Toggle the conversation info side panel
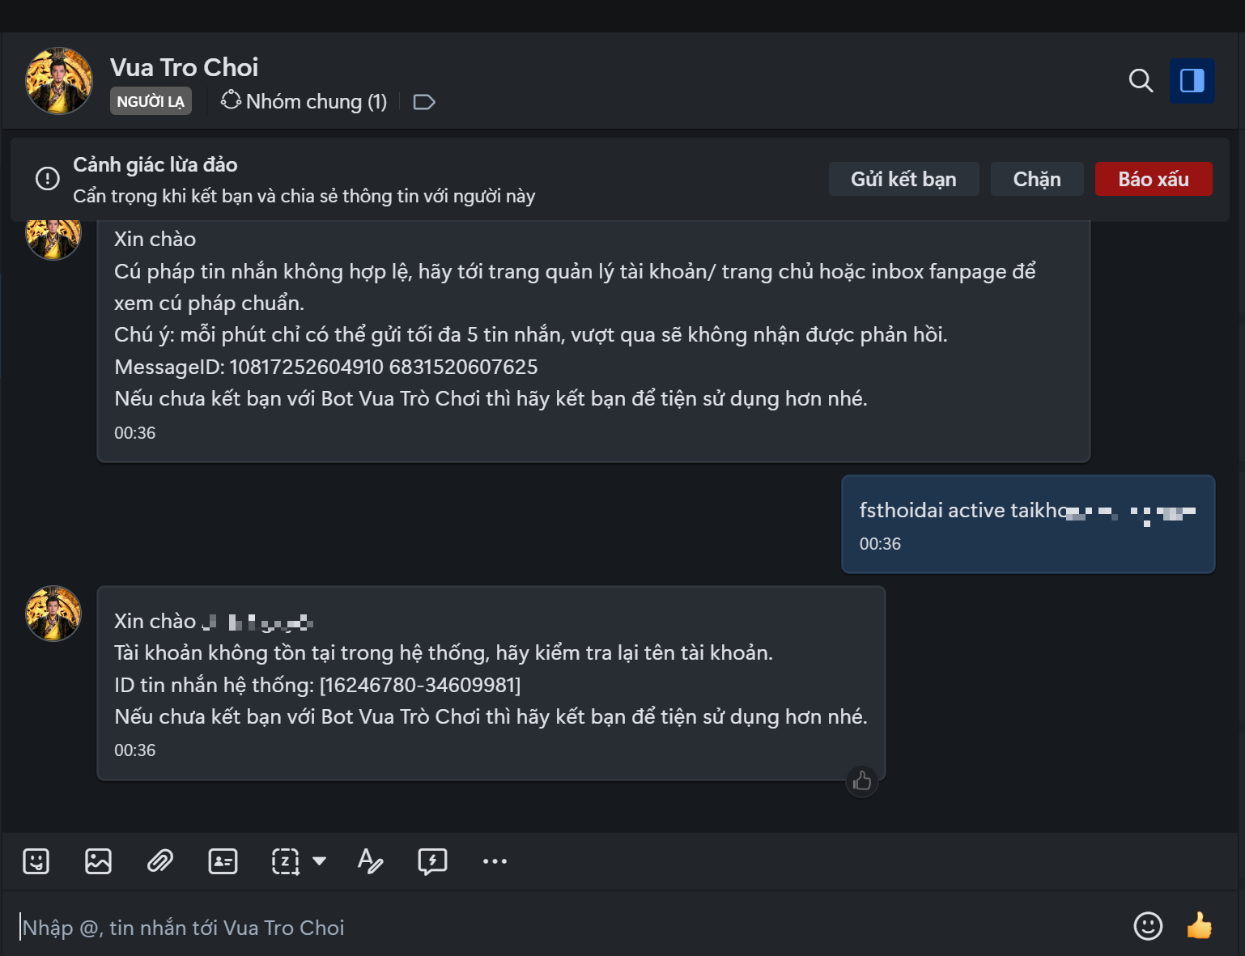The height and width of the screenshot is (956, 1245). point(1192,80)
